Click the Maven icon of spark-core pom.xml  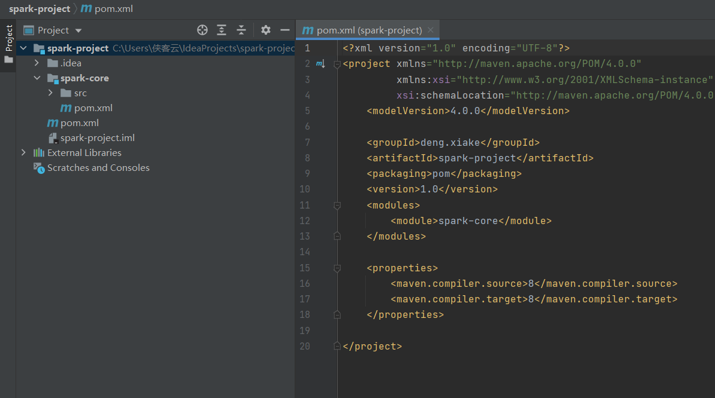pos(66,108)
